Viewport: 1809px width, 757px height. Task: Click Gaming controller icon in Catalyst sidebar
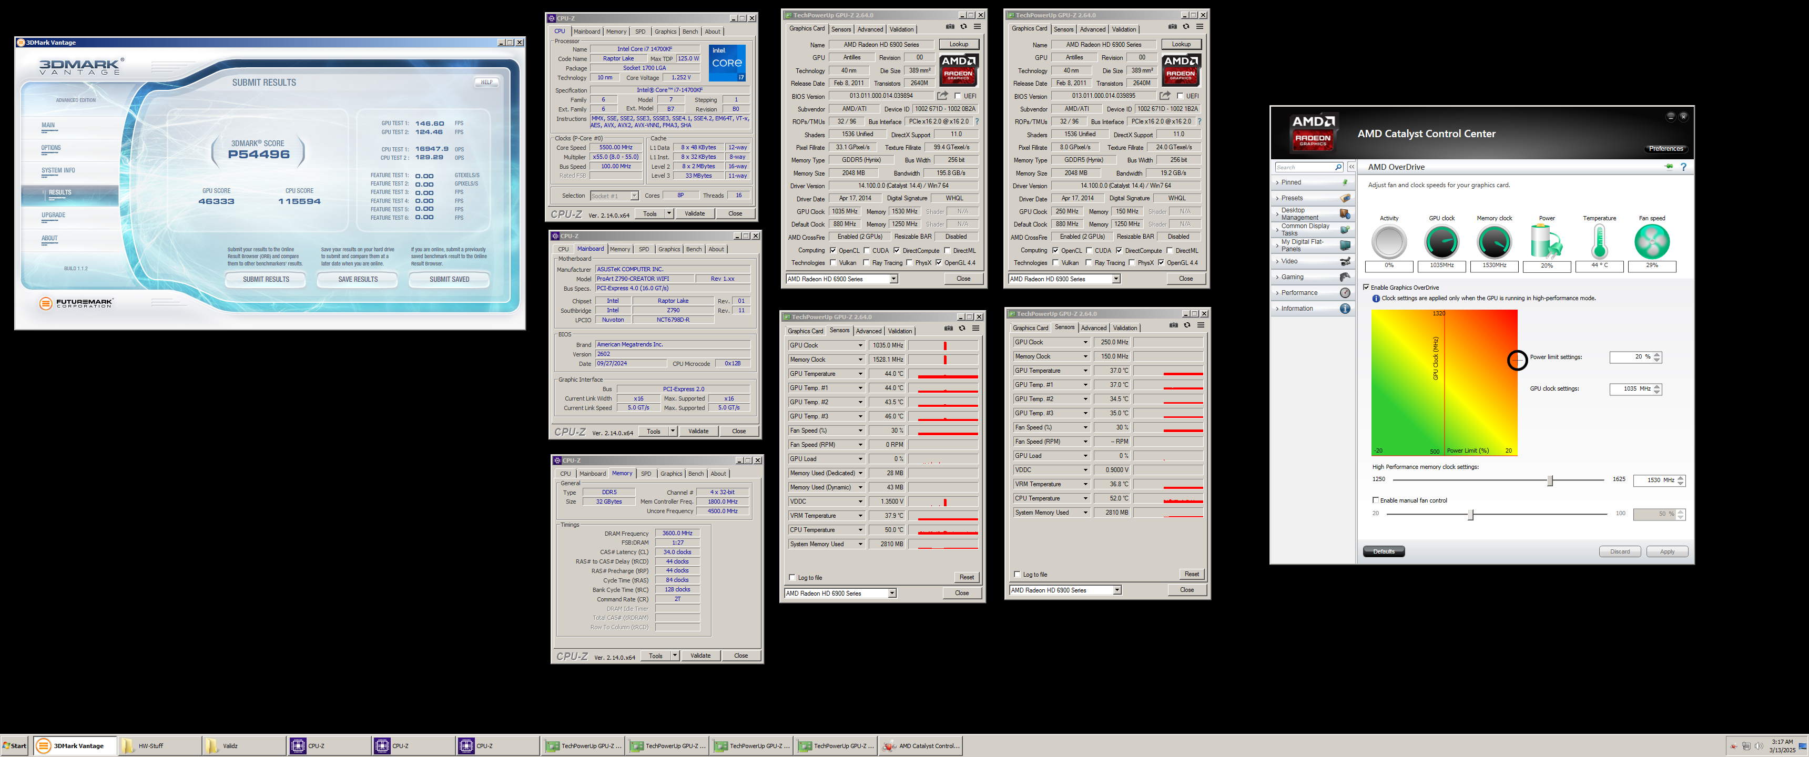[1345, 277]
